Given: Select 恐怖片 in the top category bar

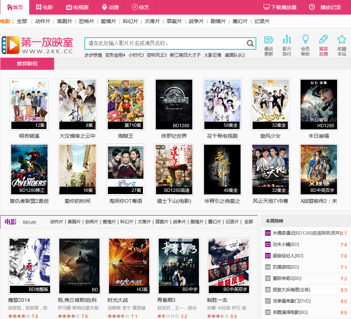Looking at the screenshot, I should (x=87, y=21).
